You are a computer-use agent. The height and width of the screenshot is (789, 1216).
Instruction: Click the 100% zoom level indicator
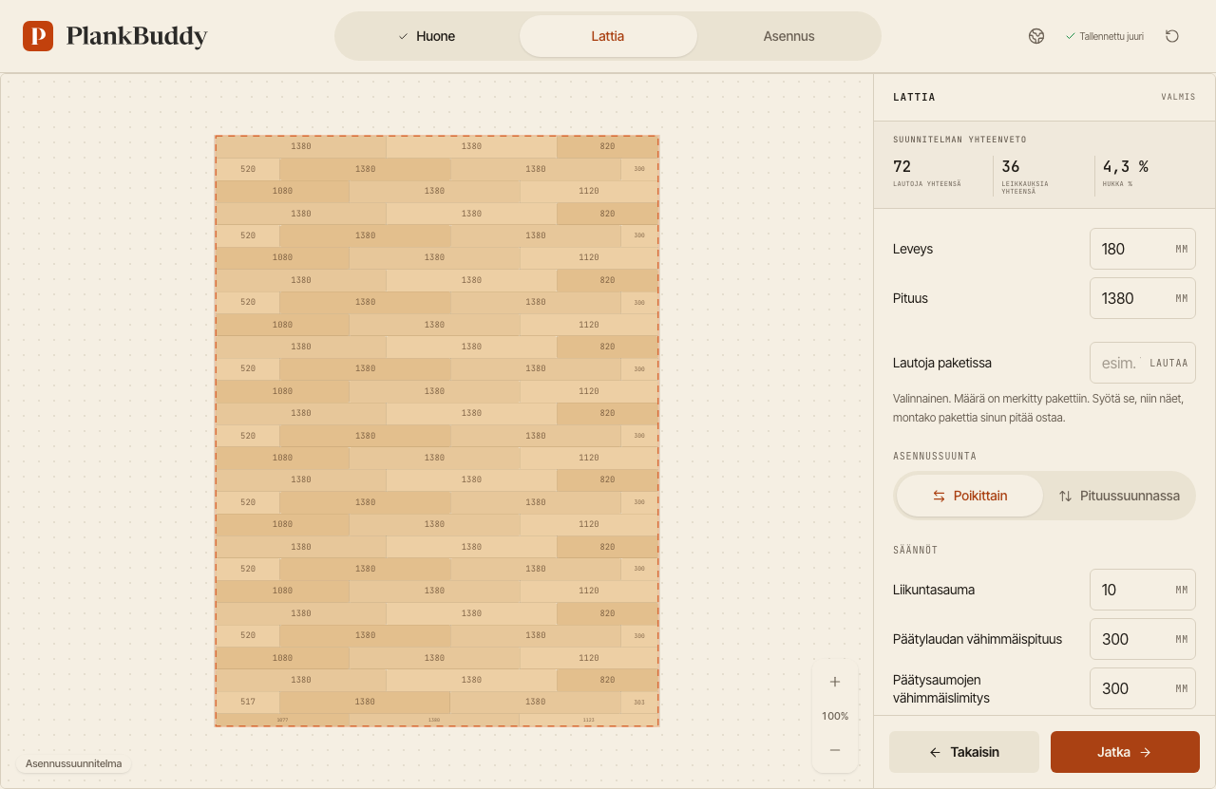point(835,716)
